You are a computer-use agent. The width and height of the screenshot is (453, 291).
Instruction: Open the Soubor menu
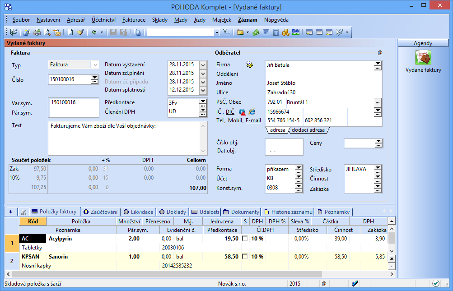coord(21,20)
